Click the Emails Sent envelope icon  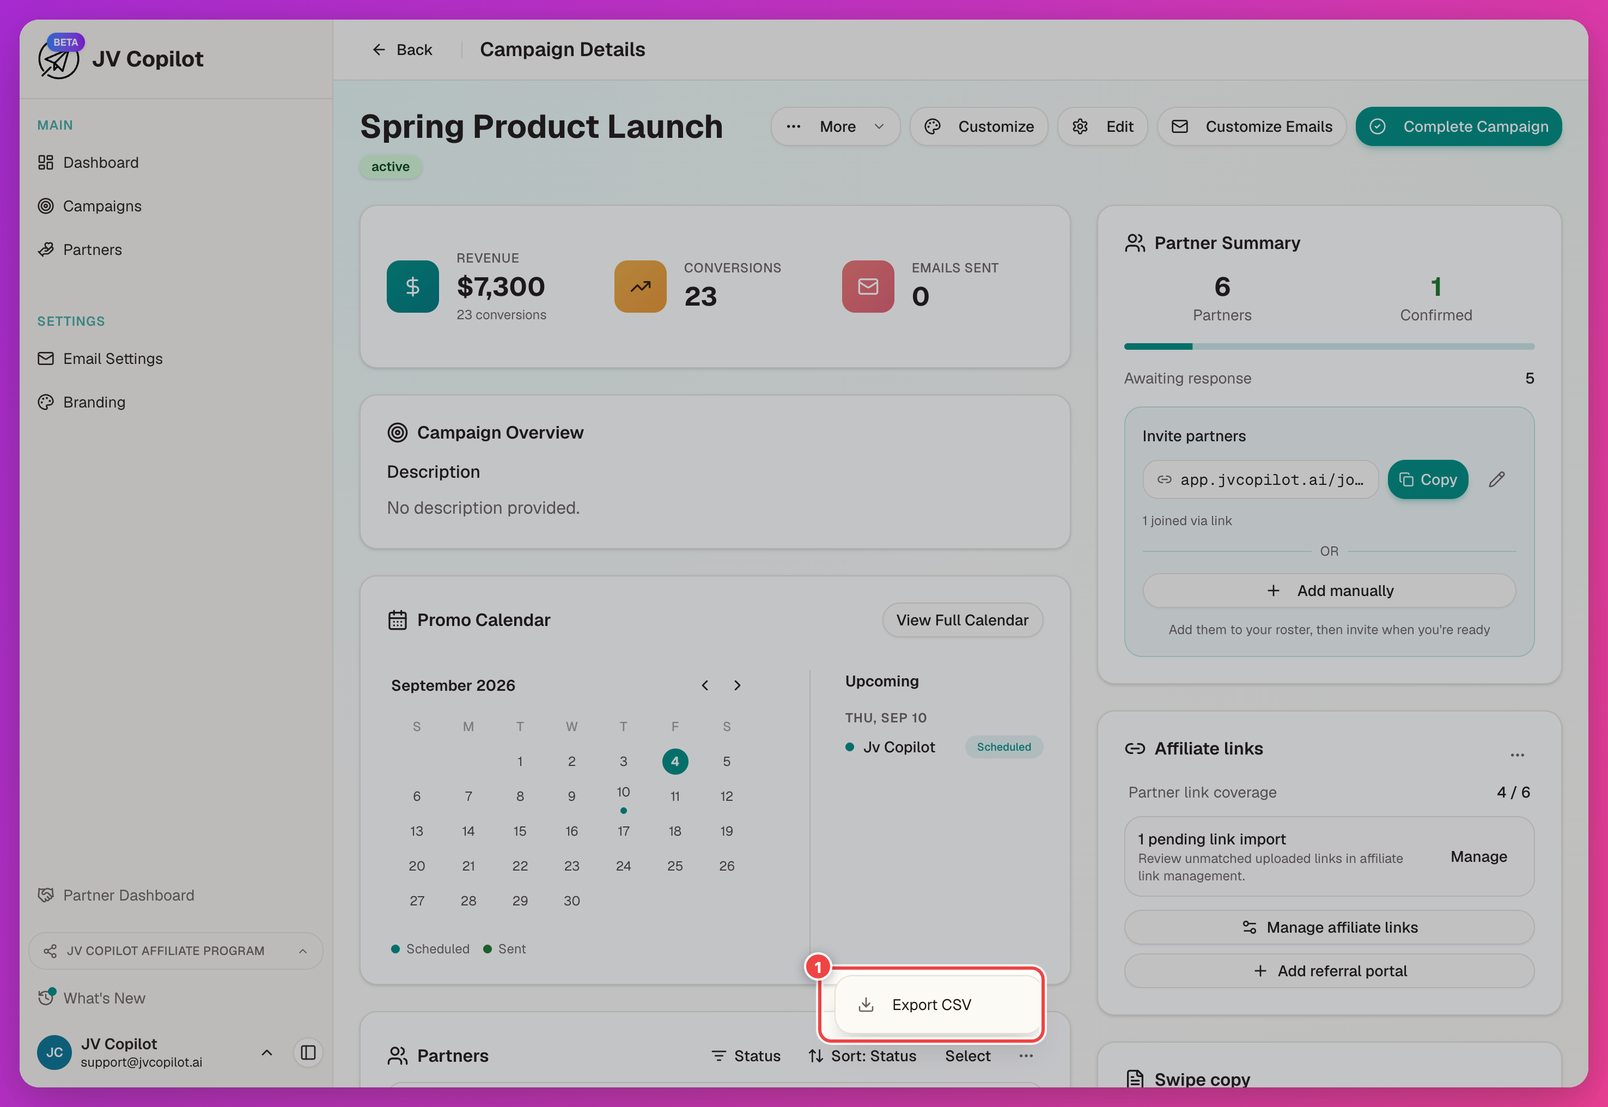[868, 287]
